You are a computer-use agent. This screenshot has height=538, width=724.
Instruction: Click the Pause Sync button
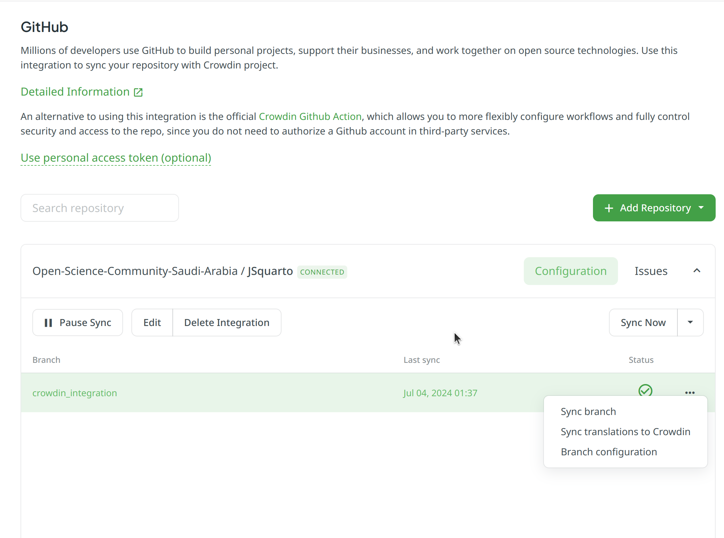point(78,323)
